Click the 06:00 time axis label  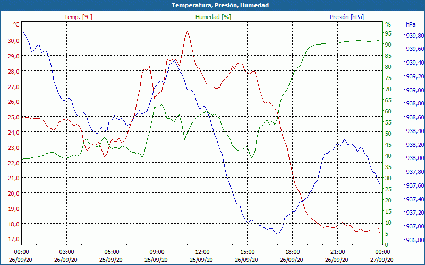(112, 252)
